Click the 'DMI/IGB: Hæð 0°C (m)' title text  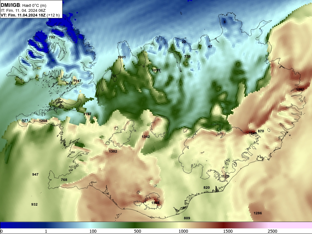click(23, 5)
